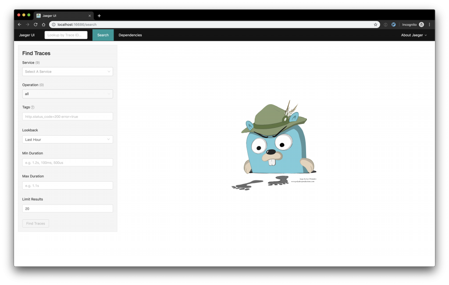
Task: Click the "Service" field label
Action: [x=28, y=63]
